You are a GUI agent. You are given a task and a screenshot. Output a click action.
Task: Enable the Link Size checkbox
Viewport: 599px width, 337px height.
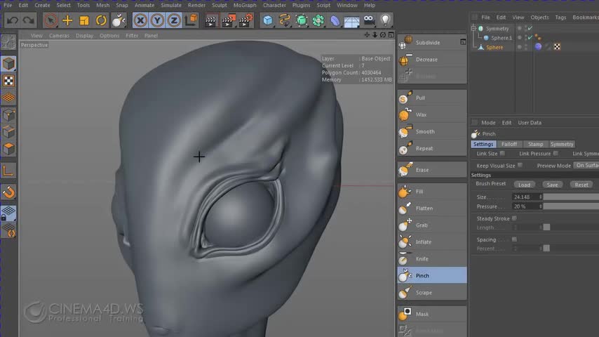pos(502,154)
